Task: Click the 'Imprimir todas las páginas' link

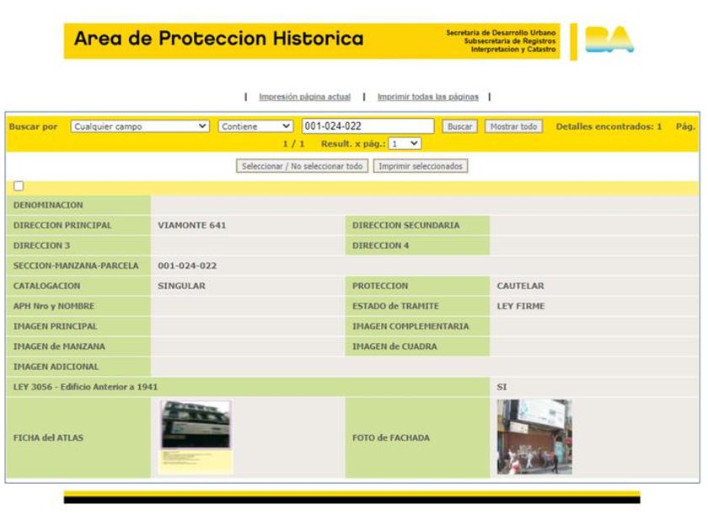Action: [427, 97]
